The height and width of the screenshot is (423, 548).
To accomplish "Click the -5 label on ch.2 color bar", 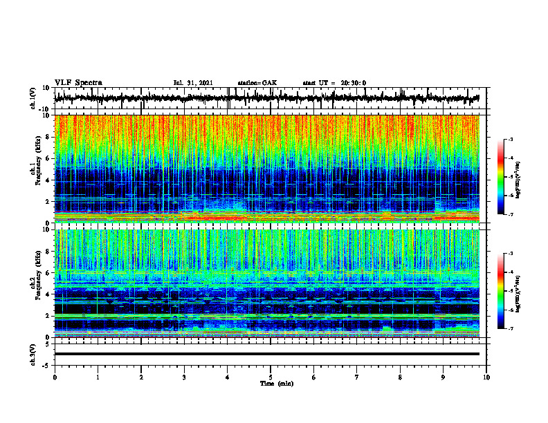I will pos(511,291).
